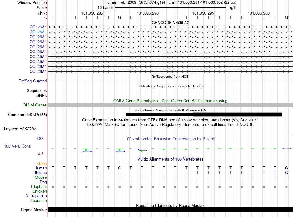Click the 10 bases scale bar label

point(105,8)
